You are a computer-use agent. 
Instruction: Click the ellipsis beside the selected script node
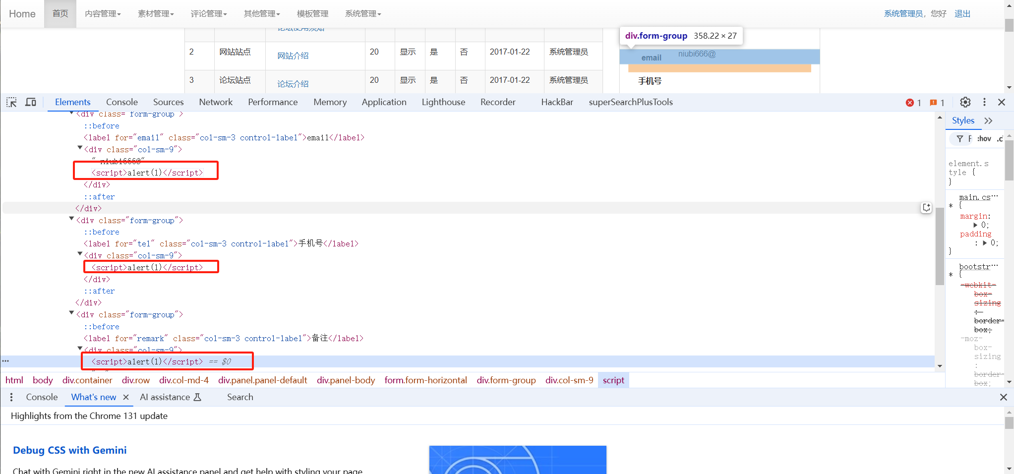[x=5, y=361]
